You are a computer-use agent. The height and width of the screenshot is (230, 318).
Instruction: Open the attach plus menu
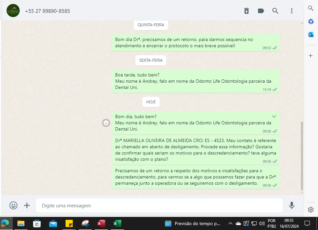pyautogui.click(x=27, y=205)
